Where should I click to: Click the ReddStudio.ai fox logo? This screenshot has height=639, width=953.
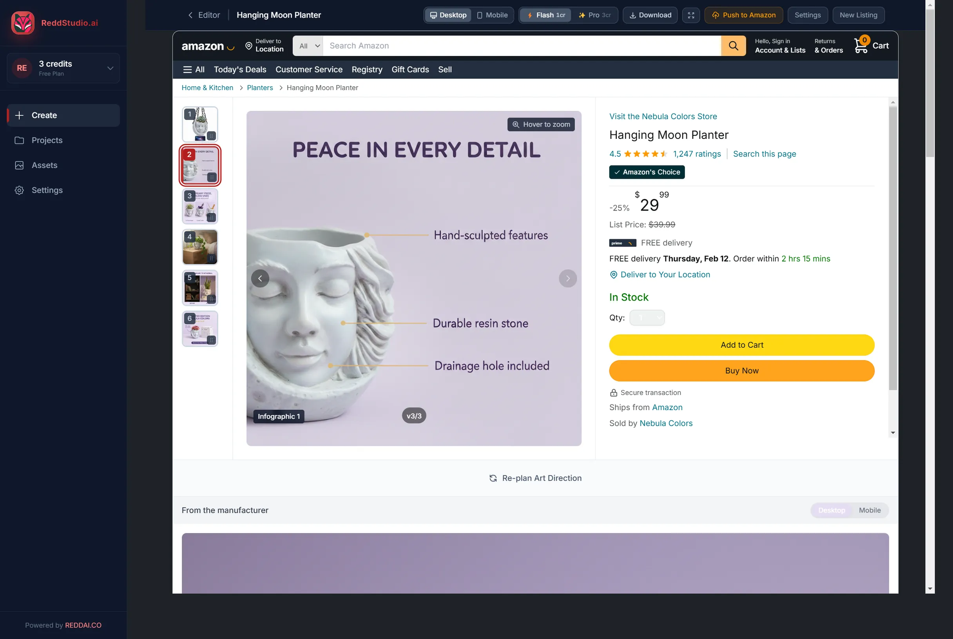pyautogui.click(x=23, y=23)
